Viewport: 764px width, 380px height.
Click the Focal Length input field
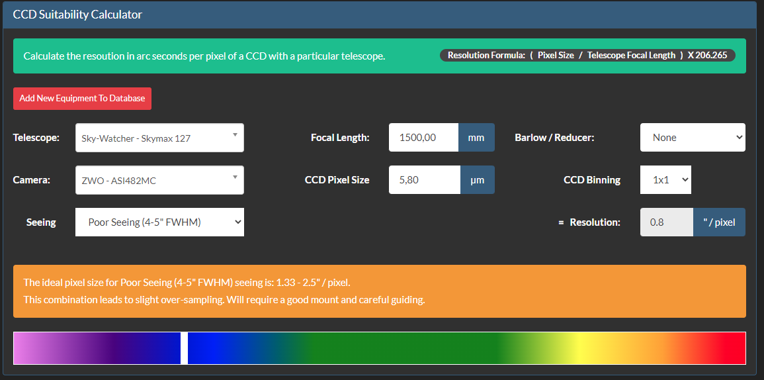click(423, 138)
